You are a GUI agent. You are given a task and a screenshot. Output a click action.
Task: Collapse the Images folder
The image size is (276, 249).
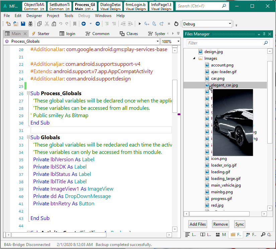click(x=193, y=57)
